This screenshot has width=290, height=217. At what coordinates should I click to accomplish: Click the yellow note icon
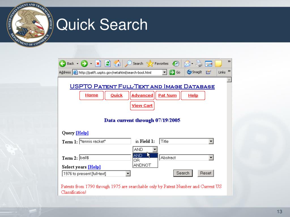pos(218,64)
